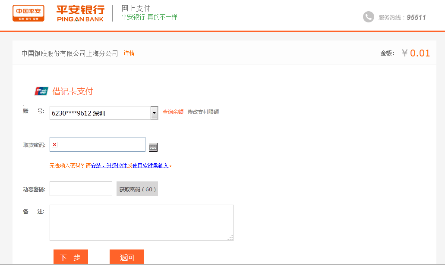Click the 平安银行 PING AN BANK logo
Image resolution: width=445 pixels, height=265 pixels.
pos(81,13)
